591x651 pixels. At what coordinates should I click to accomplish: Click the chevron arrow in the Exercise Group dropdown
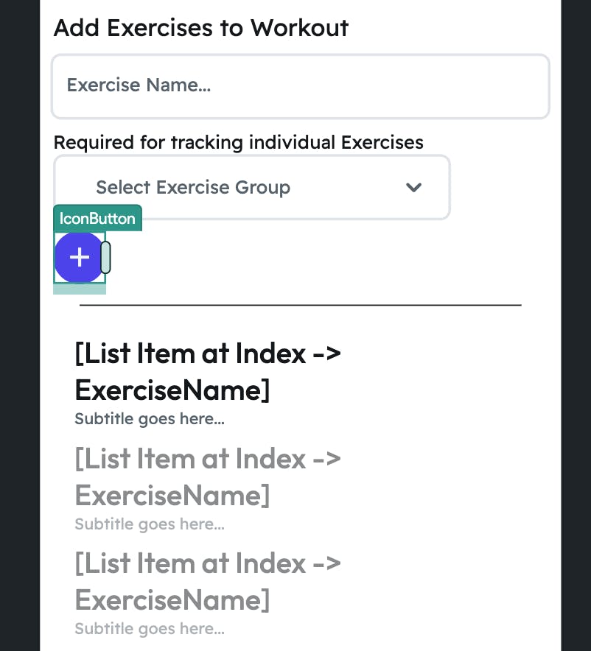pyautogui.click(x=413, y=187)
